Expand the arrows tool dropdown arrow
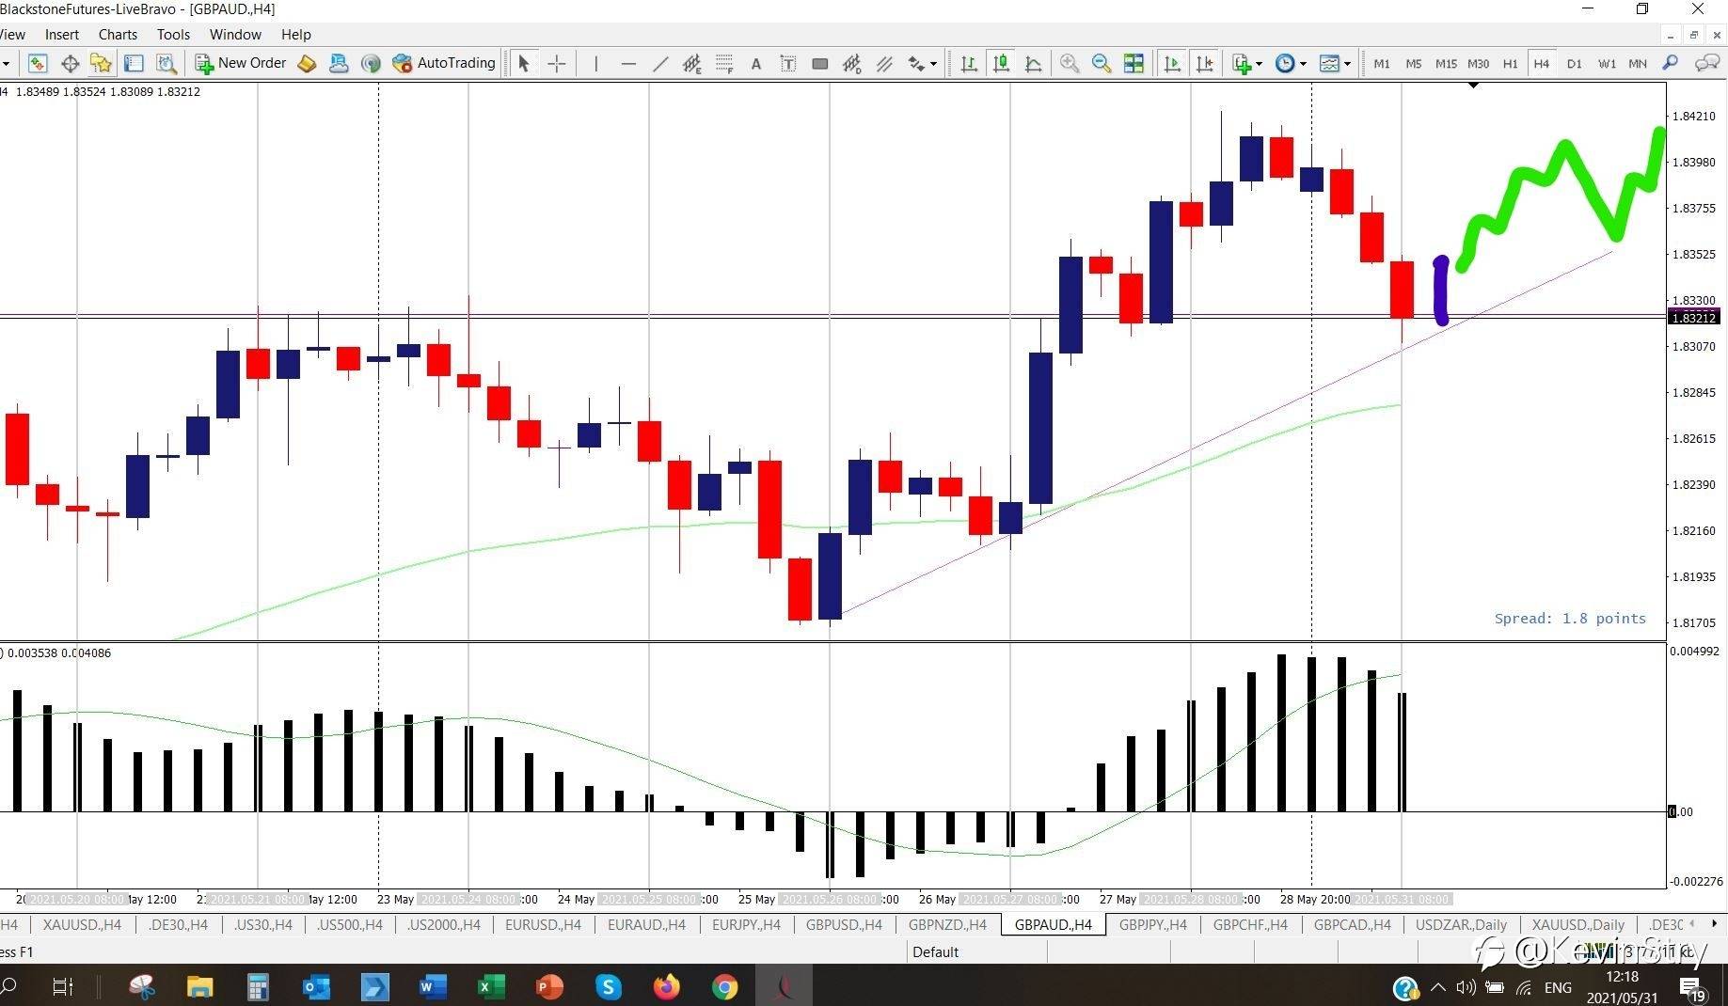The height and width of the screenshot is (1006, 1728). [933, 64]
